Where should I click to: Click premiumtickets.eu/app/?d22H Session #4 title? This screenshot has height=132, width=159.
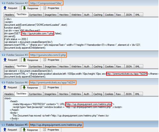pyautogui.click(x=52, y=82)
